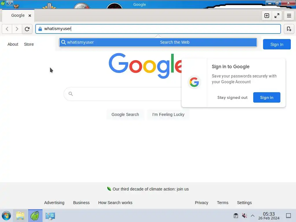
Task: Add bookmark with the bookmark-plus icon
Action: pyautogui.click(x=289, y=29)
